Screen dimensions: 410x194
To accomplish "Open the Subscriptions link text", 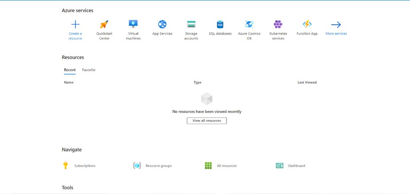I will [x=85, y=166].
